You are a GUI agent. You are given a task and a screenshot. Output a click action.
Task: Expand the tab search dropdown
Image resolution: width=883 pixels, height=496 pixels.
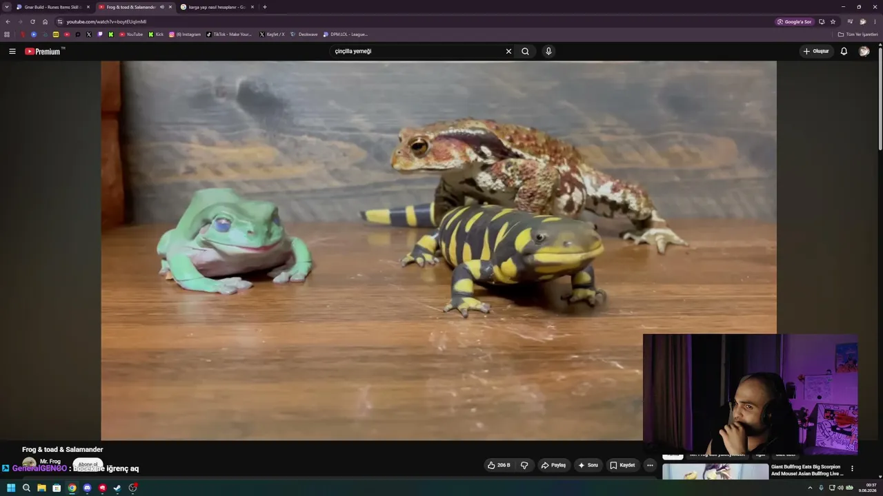tap(6, 7)
